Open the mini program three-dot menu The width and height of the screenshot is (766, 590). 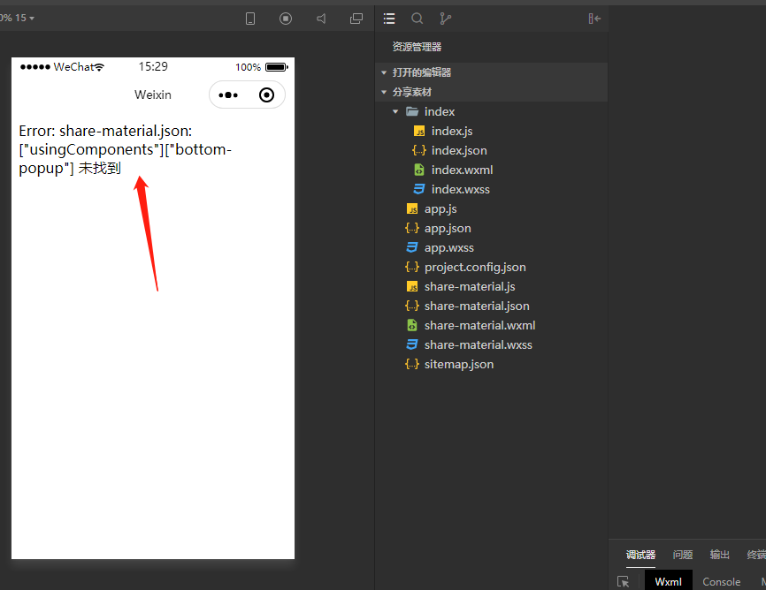[x=228, y=95]
